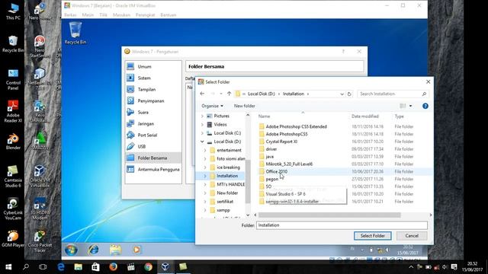Launch Firefox from the host taskbar

[x=114, y=267]
